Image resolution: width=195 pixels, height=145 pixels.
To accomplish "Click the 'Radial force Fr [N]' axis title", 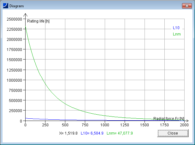I will tap(169, 118).
